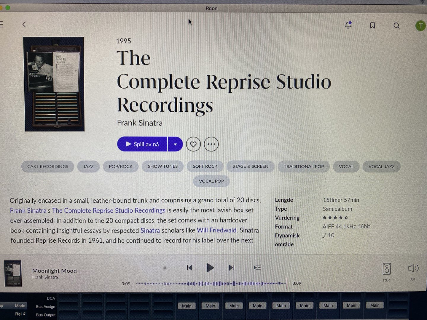Open the notifications bell
The width and height of the screenshot is (427, 320).
(x=348, y=25)
